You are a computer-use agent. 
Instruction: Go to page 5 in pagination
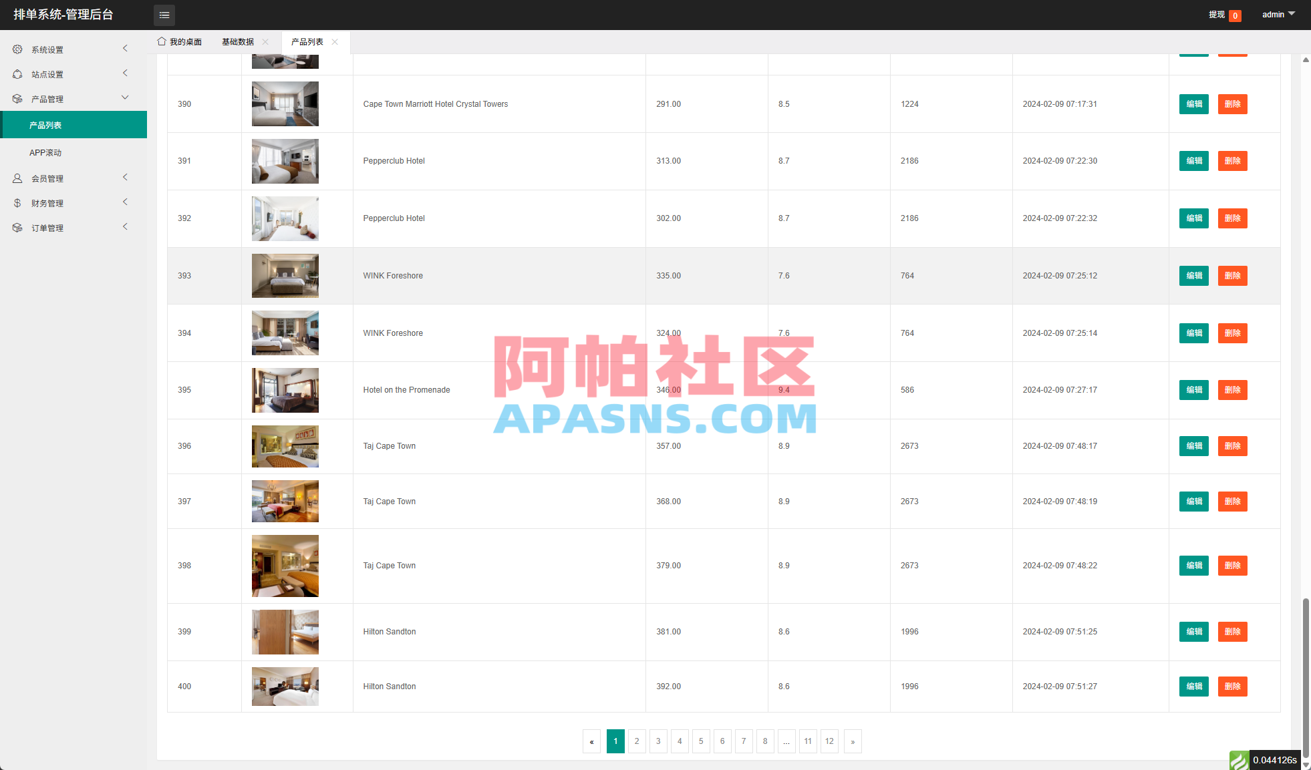click(x=701, y=741)
